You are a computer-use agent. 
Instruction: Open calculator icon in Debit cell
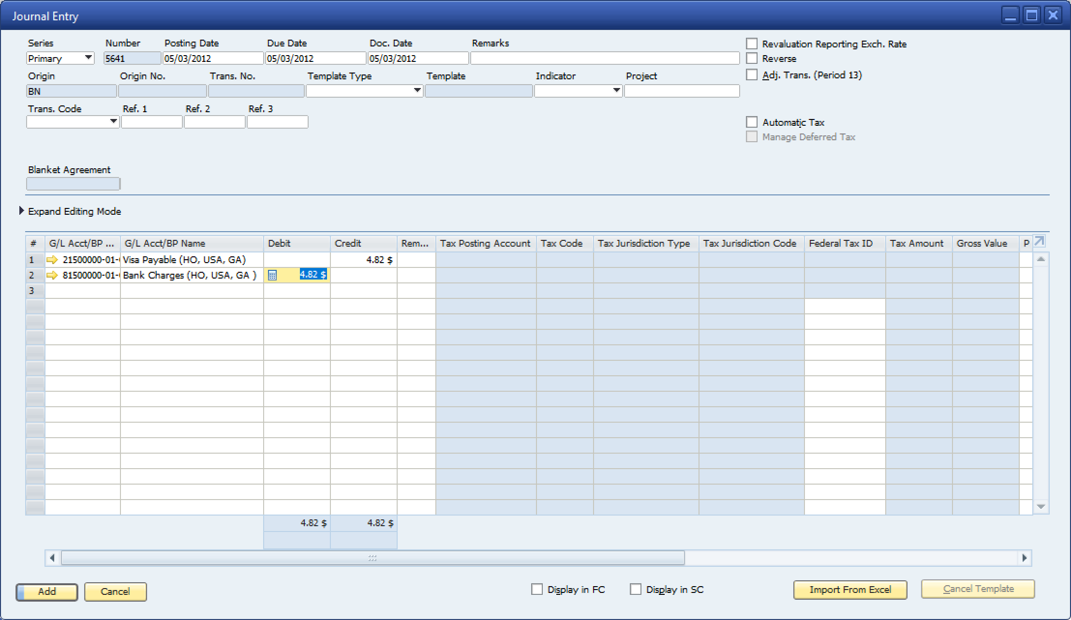pyautogui.click(x=272, y=275)
